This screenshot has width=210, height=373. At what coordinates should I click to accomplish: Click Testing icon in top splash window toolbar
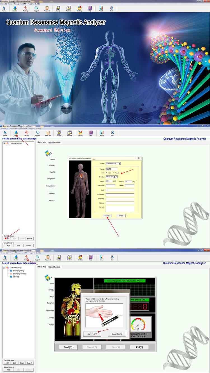(25, 8)
